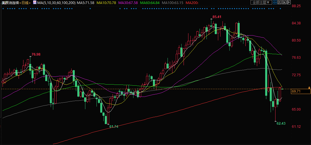Click the 85.41 high price marker
The image size is (311, 145).
217,17
